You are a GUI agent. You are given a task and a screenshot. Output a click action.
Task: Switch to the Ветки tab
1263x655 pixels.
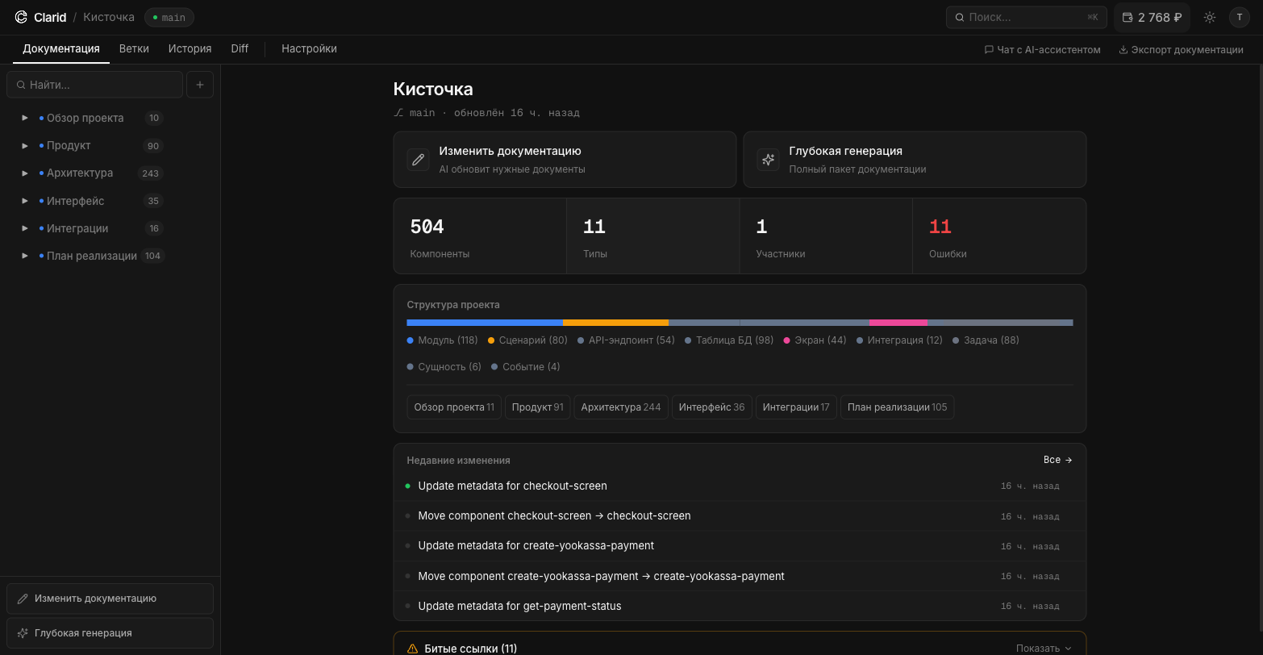pyautogui.click(x=133, y=49)
